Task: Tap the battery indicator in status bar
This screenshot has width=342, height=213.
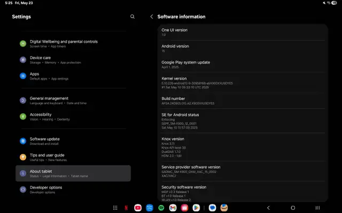Action: click(334, 3)
